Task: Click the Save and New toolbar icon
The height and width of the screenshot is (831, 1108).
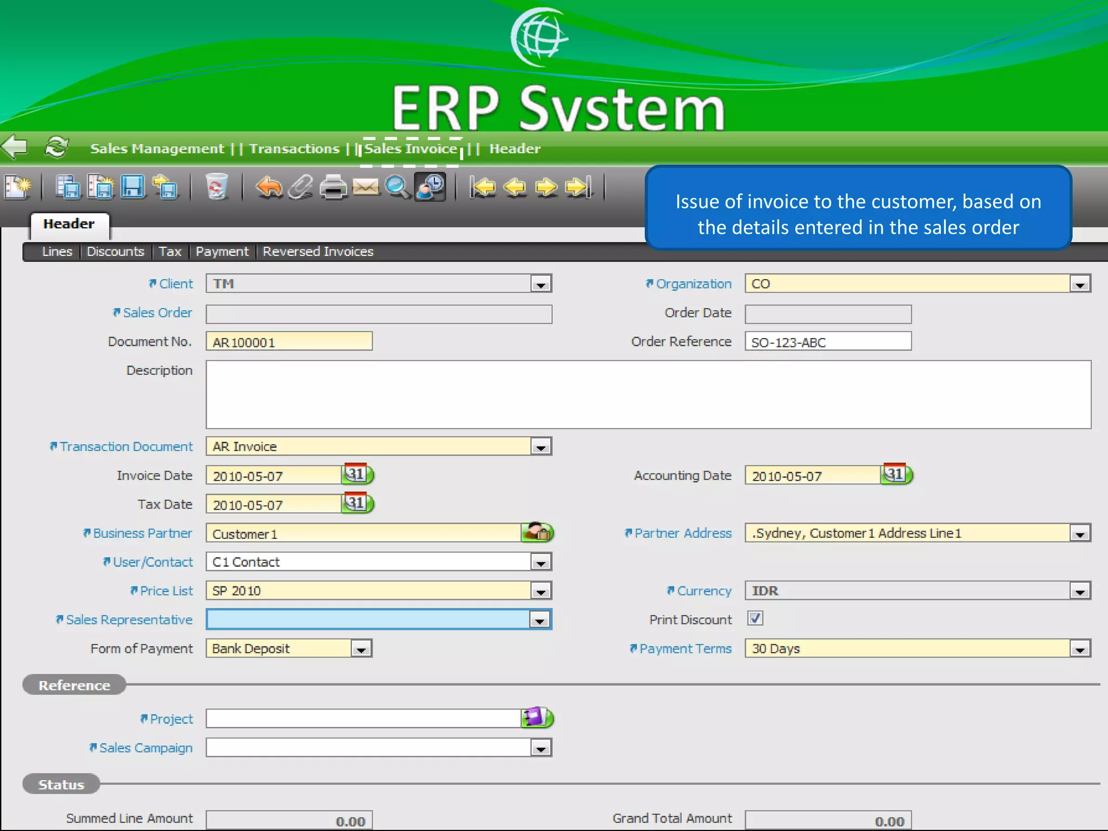Action: pos(101,187)
